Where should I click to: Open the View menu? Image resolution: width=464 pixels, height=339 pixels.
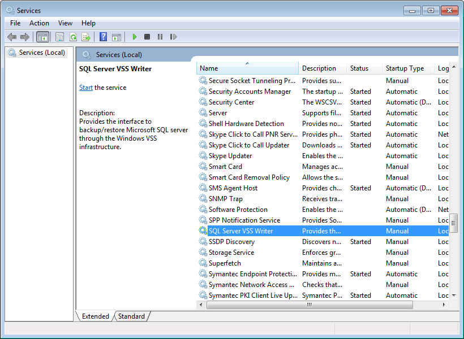65,23
